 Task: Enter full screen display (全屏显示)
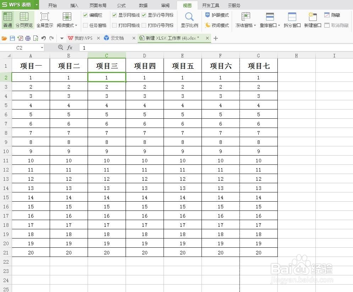click(45, 20)
